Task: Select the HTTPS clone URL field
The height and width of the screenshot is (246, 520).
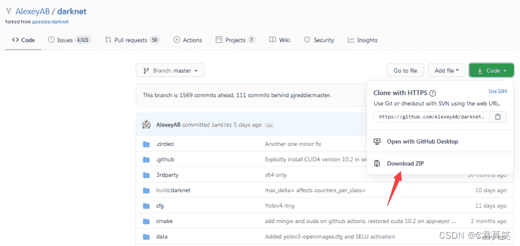Action: click(431, 117)
